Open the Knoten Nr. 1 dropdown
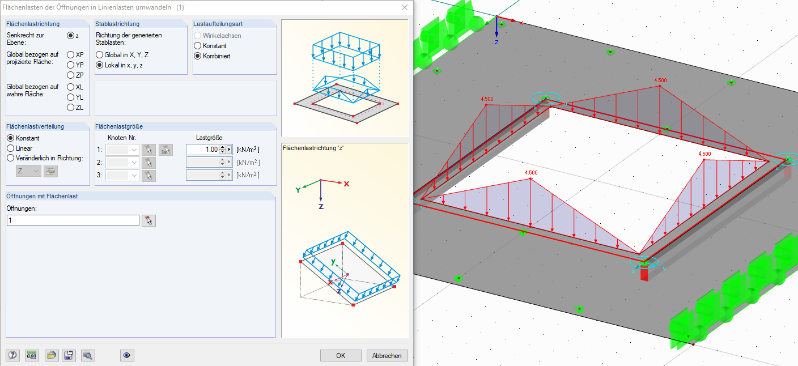The width and height of the screenshot is (798, 366). tap(122, 150)
